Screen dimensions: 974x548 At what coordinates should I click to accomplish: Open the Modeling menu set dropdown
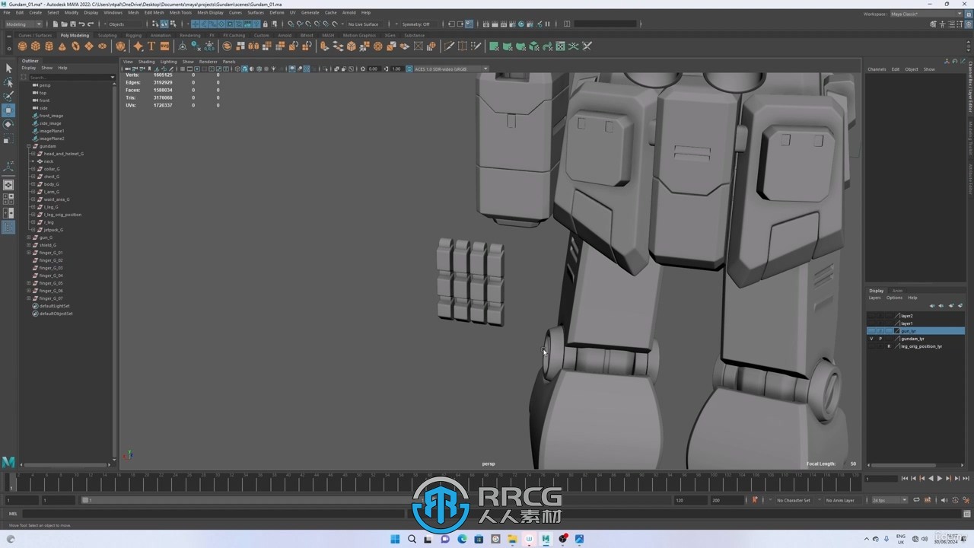24,24
